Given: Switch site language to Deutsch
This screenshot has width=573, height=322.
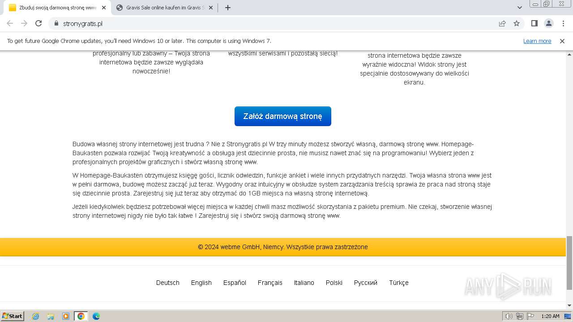Looking at the screenshot, I should point(168,283).
